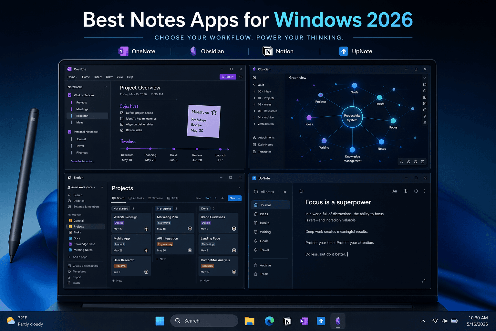Collapse the Obsidian Vault folder

(254, 85)
